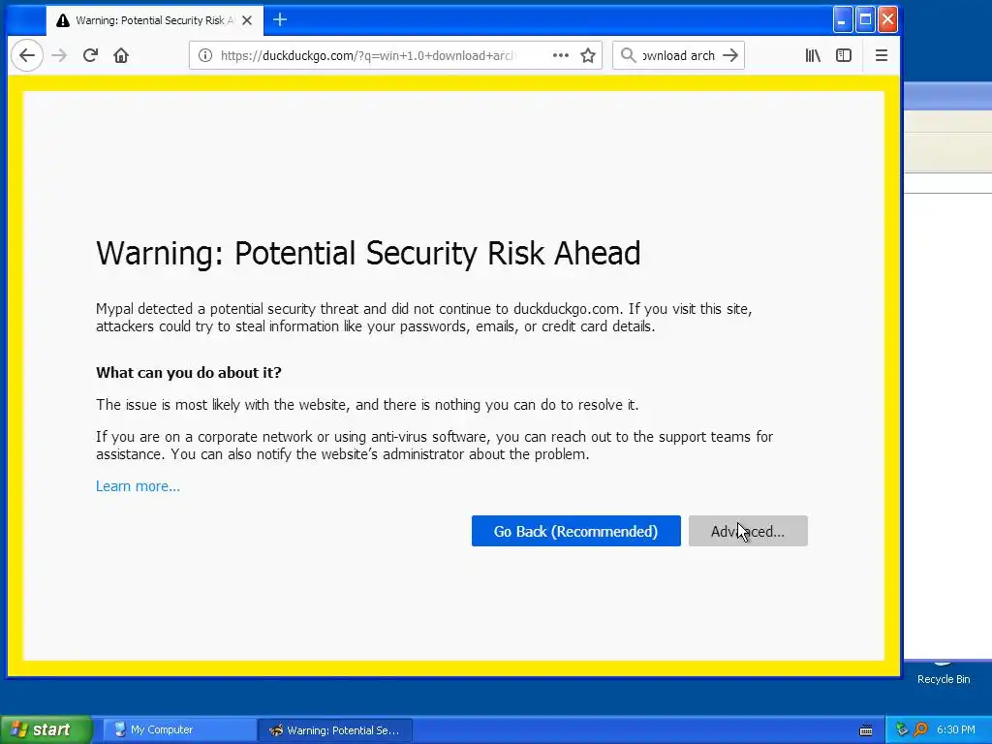This screenshot has width=992, height=744.
Task: Click the text What can you do about it?
Action: pos(189,372)
